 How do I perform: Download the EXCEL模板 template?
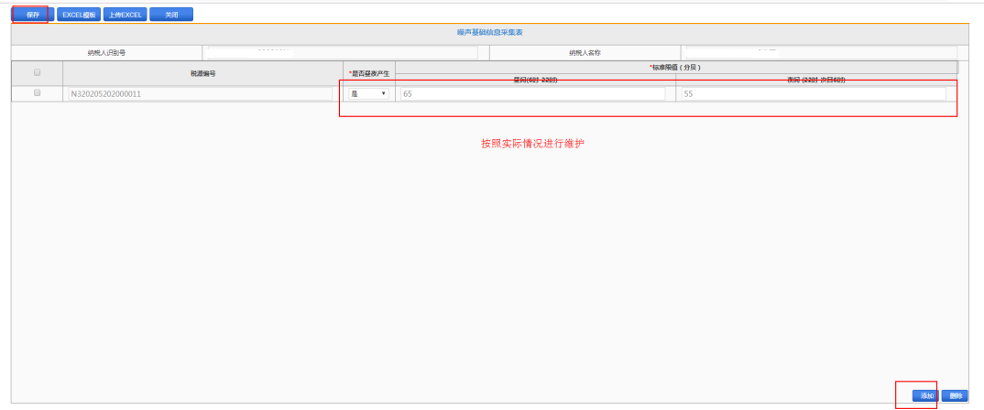78,15
